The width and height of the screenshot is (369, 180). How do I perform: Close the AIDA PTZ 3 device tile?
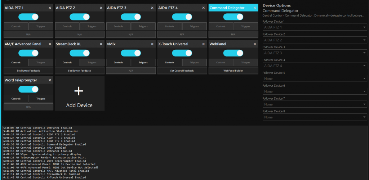click(152, 8)
